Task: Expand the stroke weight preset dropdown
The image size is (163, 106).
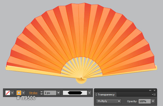Action: click(58, 93)
